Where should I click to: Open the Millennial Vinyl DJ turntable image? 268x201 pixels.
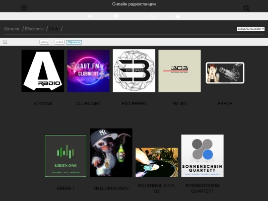[157, 163]
